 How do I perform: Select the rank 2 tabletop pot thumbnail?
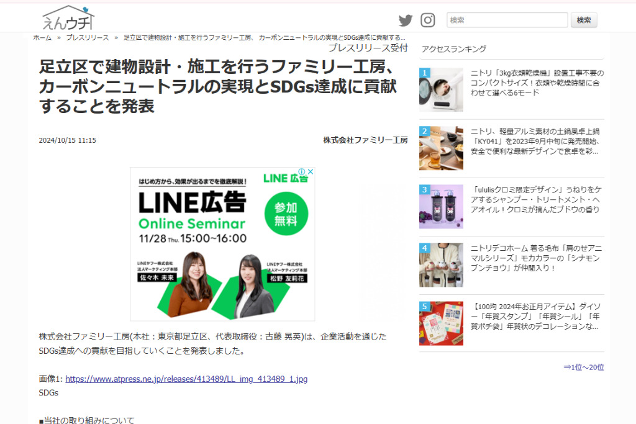[442, 148]
